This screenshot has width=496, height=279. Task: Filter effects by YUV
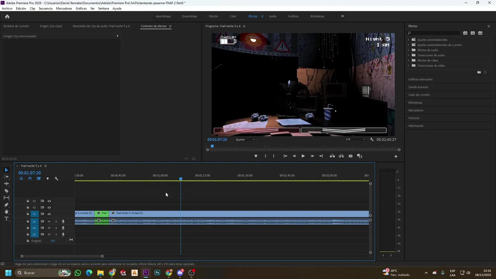[x=480, y=33]
